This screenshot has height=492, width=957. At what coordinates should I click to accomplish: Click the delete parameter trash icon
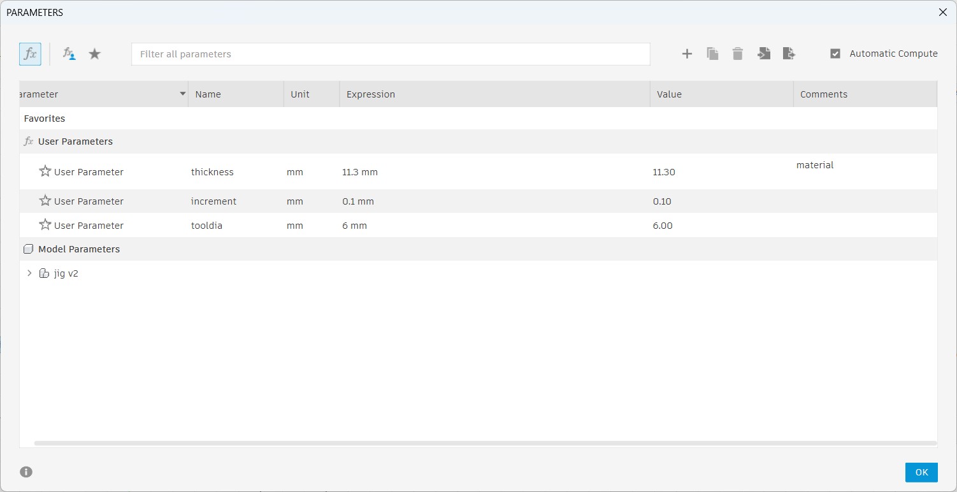click(x=738, y=54)
